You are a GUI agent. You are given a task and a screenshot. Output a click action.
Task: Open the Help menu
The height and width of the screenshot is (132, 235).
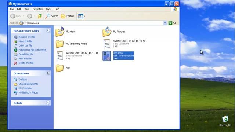coord(57,9)
